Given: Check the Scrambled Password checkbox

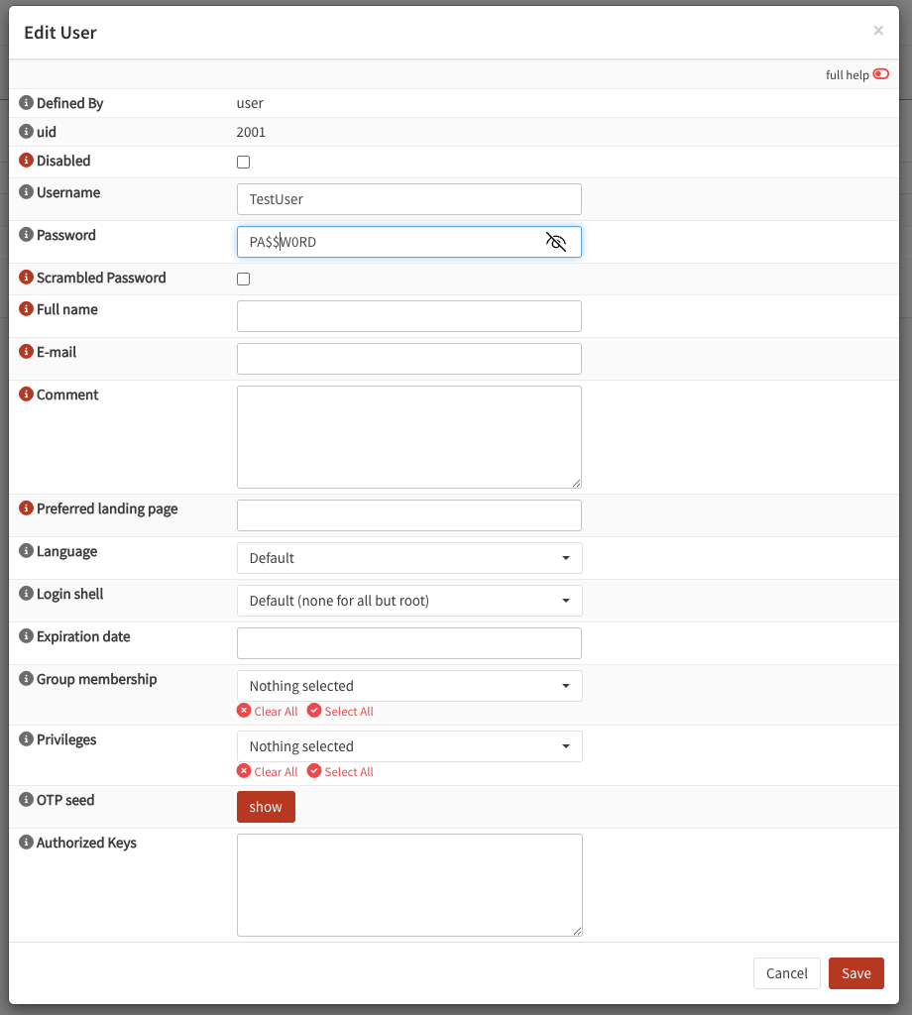Looking at the screenshot, I should pyautogui.click(x=243, y=279).
